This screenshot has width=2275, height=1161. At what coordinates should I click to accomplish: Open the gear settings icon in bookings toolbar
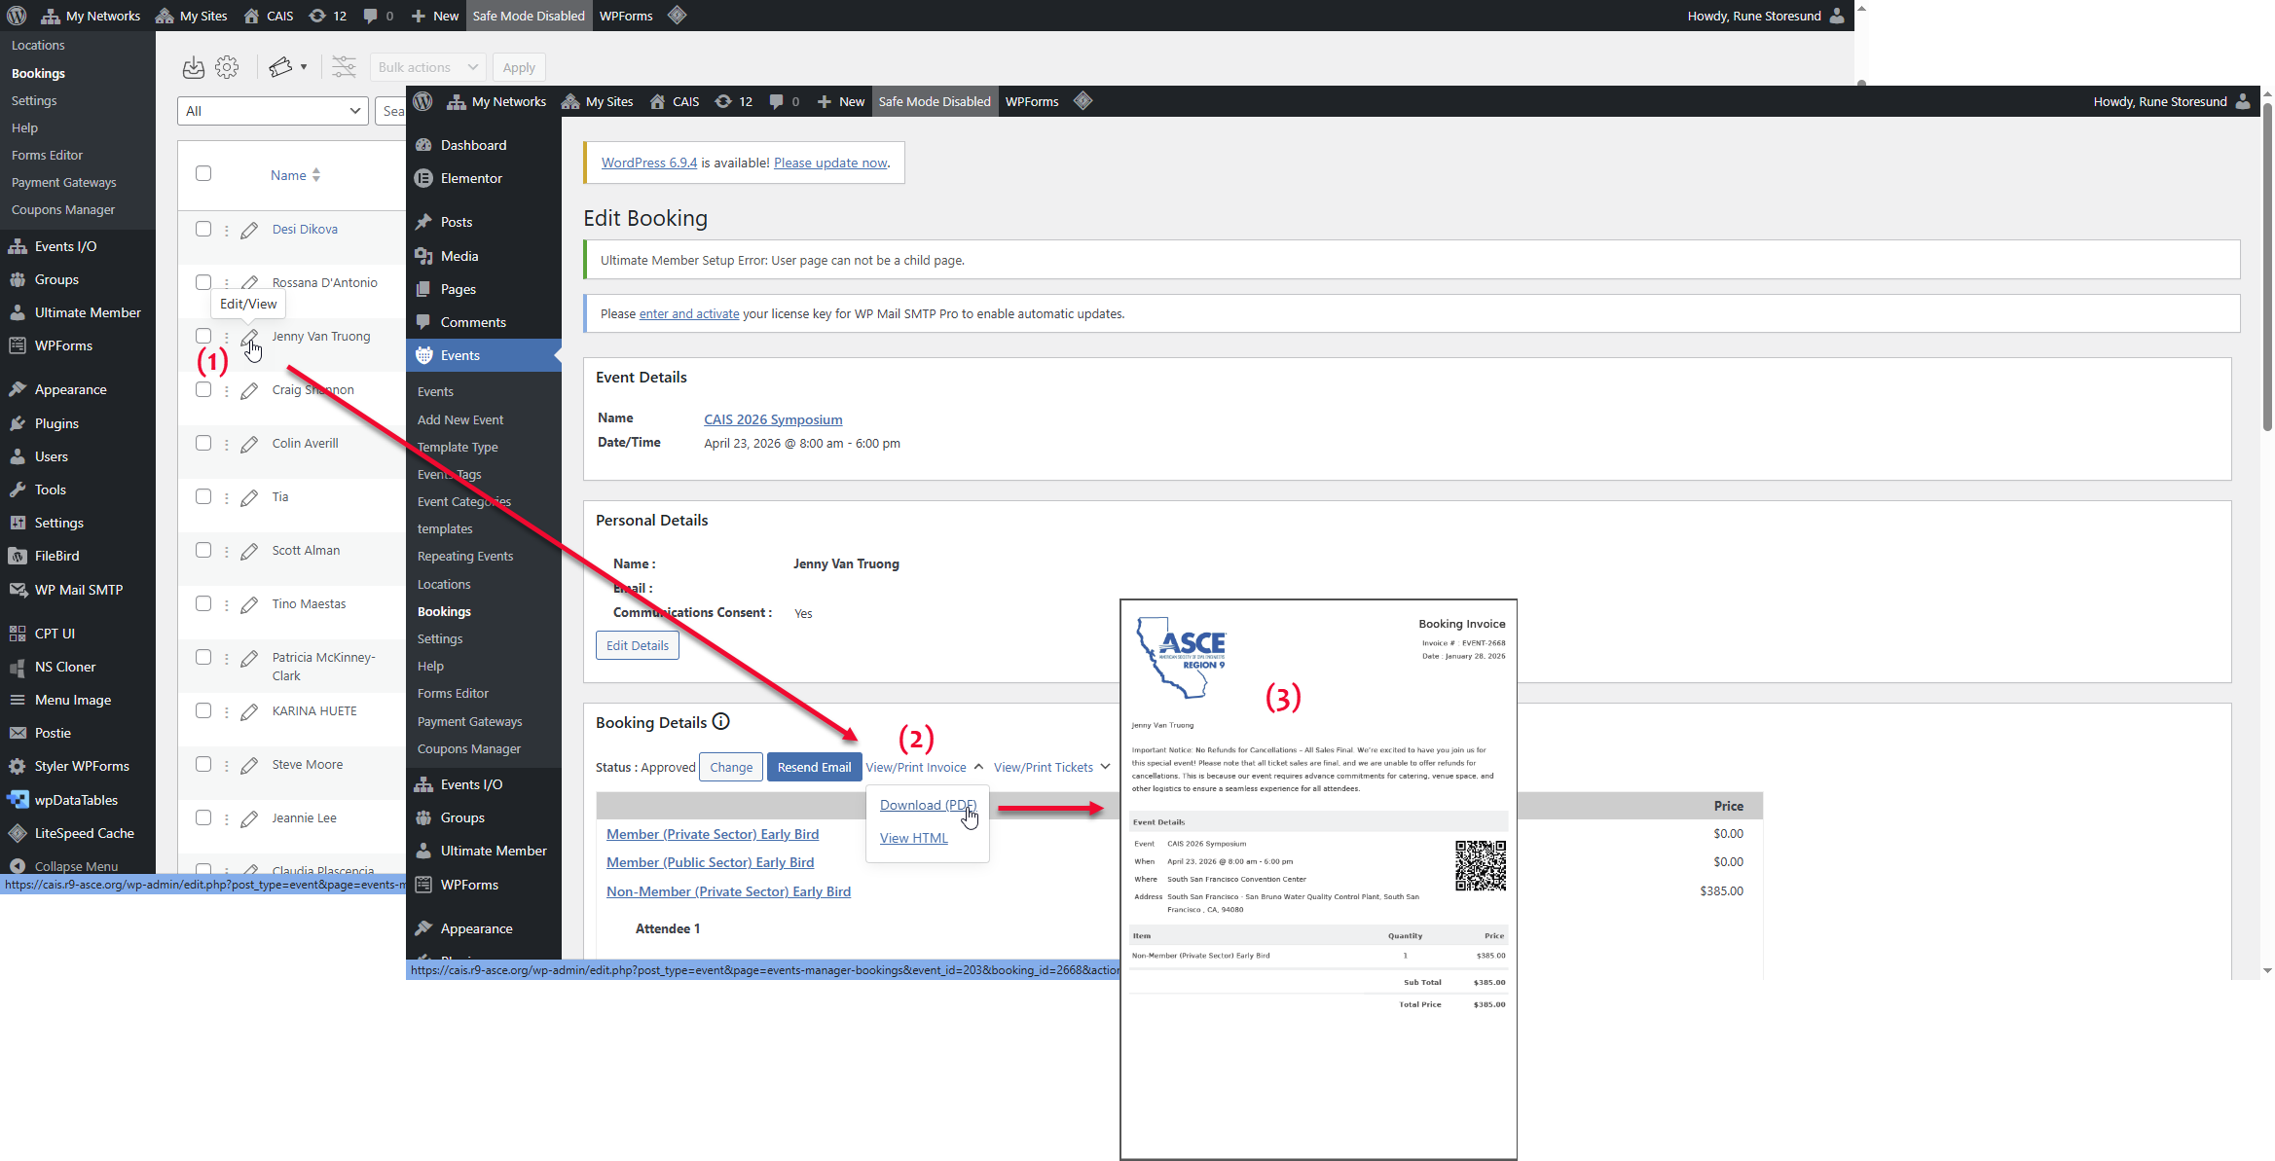[227, 67]
